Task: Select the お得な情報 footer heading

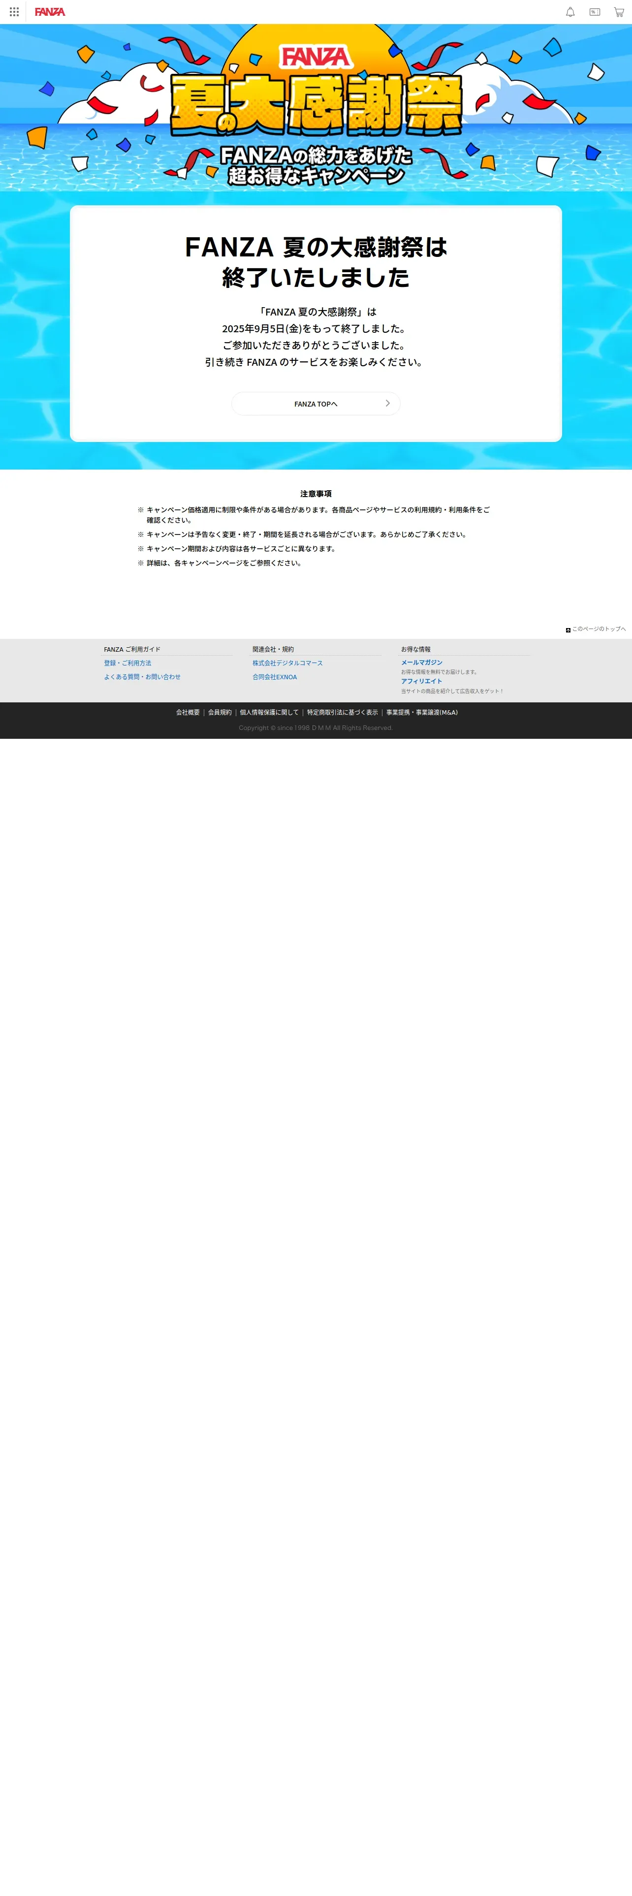Action: coord(416,649)
